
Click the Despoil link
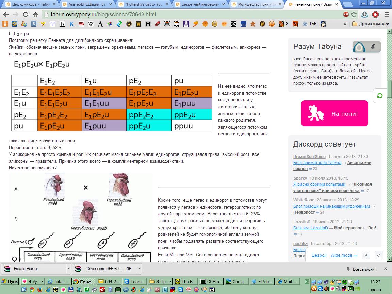[319, 255]
